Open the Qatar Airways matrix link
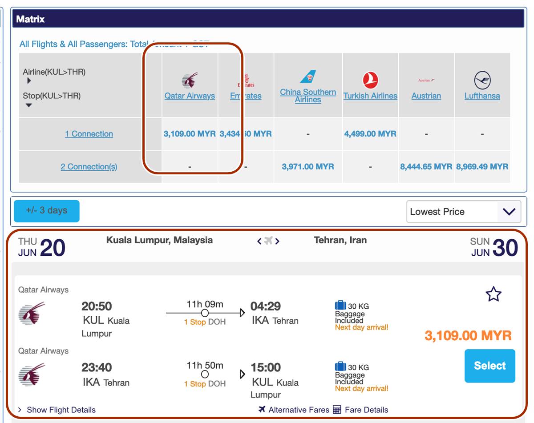 pyautogui.click(x=190, y=96)
